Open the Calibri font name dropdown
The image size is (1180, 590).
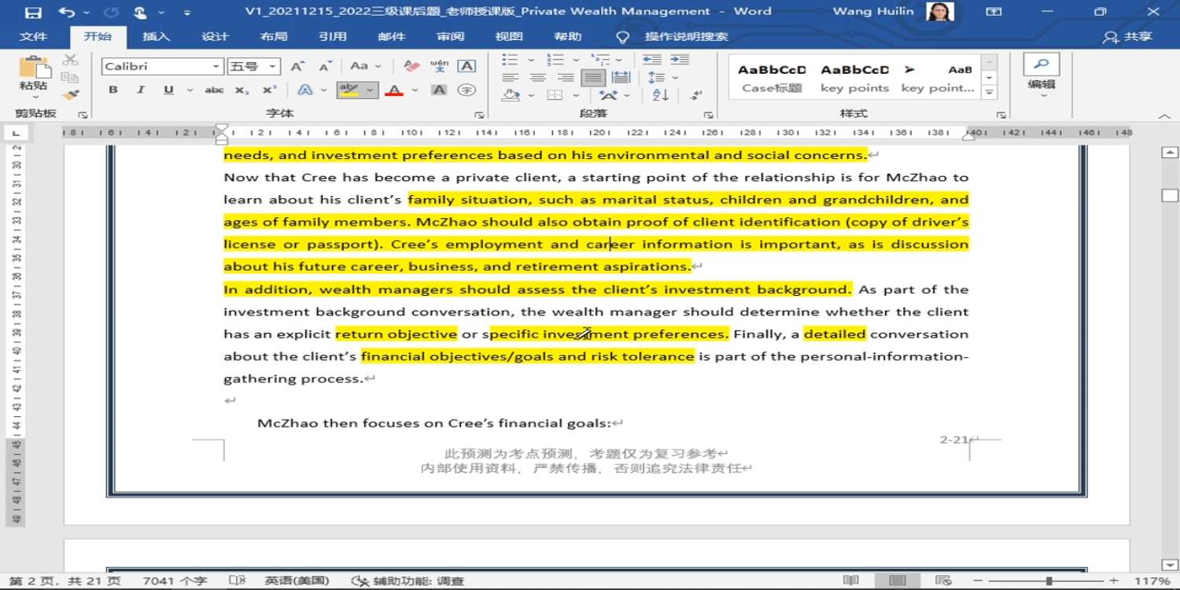(x=216, y=67)
